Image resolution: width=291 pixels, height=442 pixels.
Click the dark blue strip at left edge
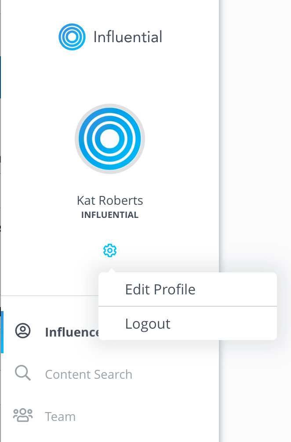click(x=0, y=77)
